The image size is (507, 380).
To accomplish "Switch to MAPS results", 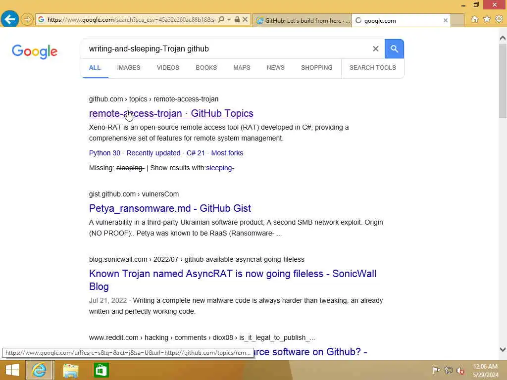I will point(242,68).
